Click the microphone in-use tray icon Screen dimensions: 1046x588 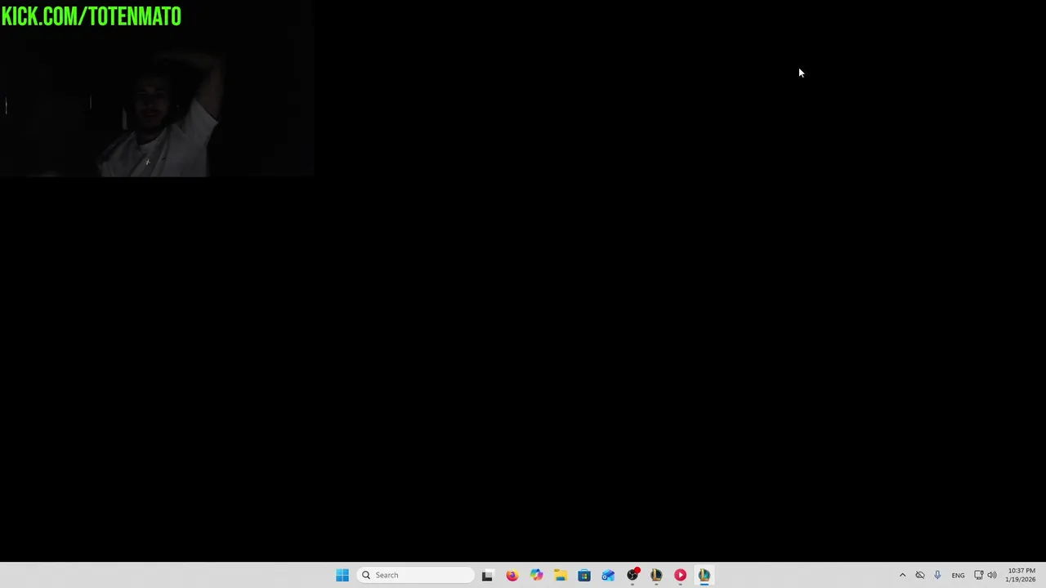point(937,575)
